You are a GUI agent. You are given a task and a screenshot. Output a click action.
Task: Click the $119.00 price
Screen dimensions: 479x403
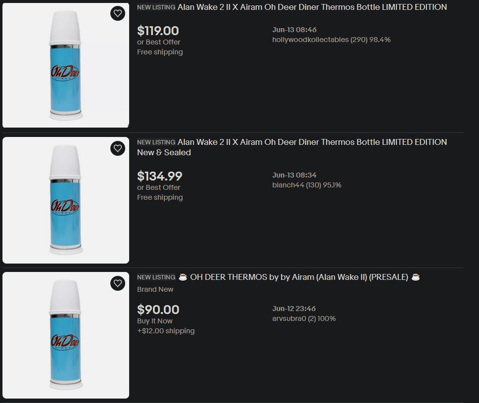tap(158, 31)
